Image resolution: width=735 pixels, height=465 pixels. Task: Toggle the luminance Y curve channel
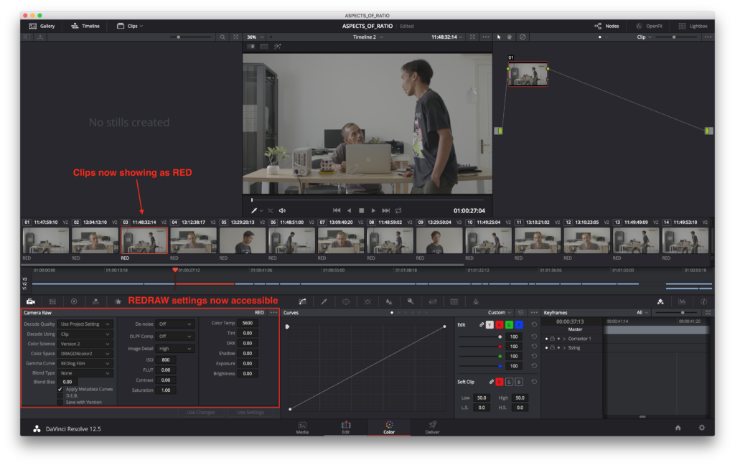(490, 324)
